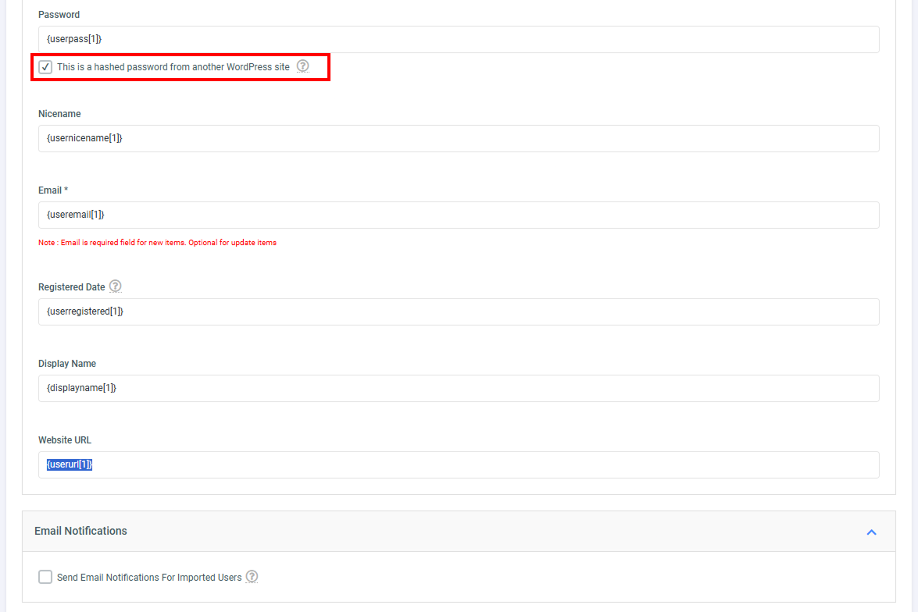Open help for Send Email Notifications option
The height and width of the screenshot is (612, 918).
(252, 577)
